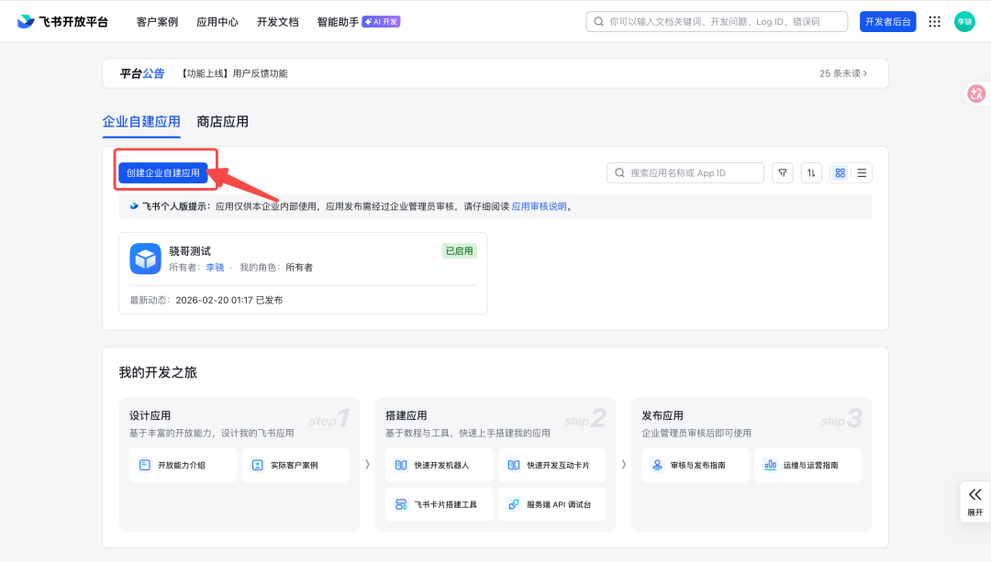Click the chevron before the 发布应用 card
The height and width of the screenshot is (562, 991).
click(x=623, y=465)
